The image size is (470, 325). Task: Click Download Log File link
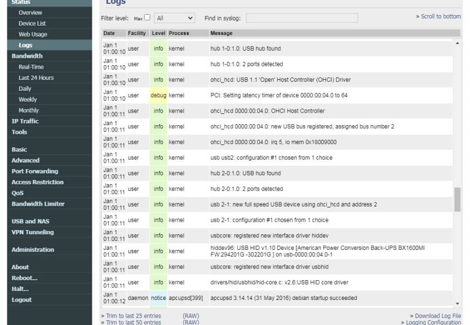coord(438,316)
